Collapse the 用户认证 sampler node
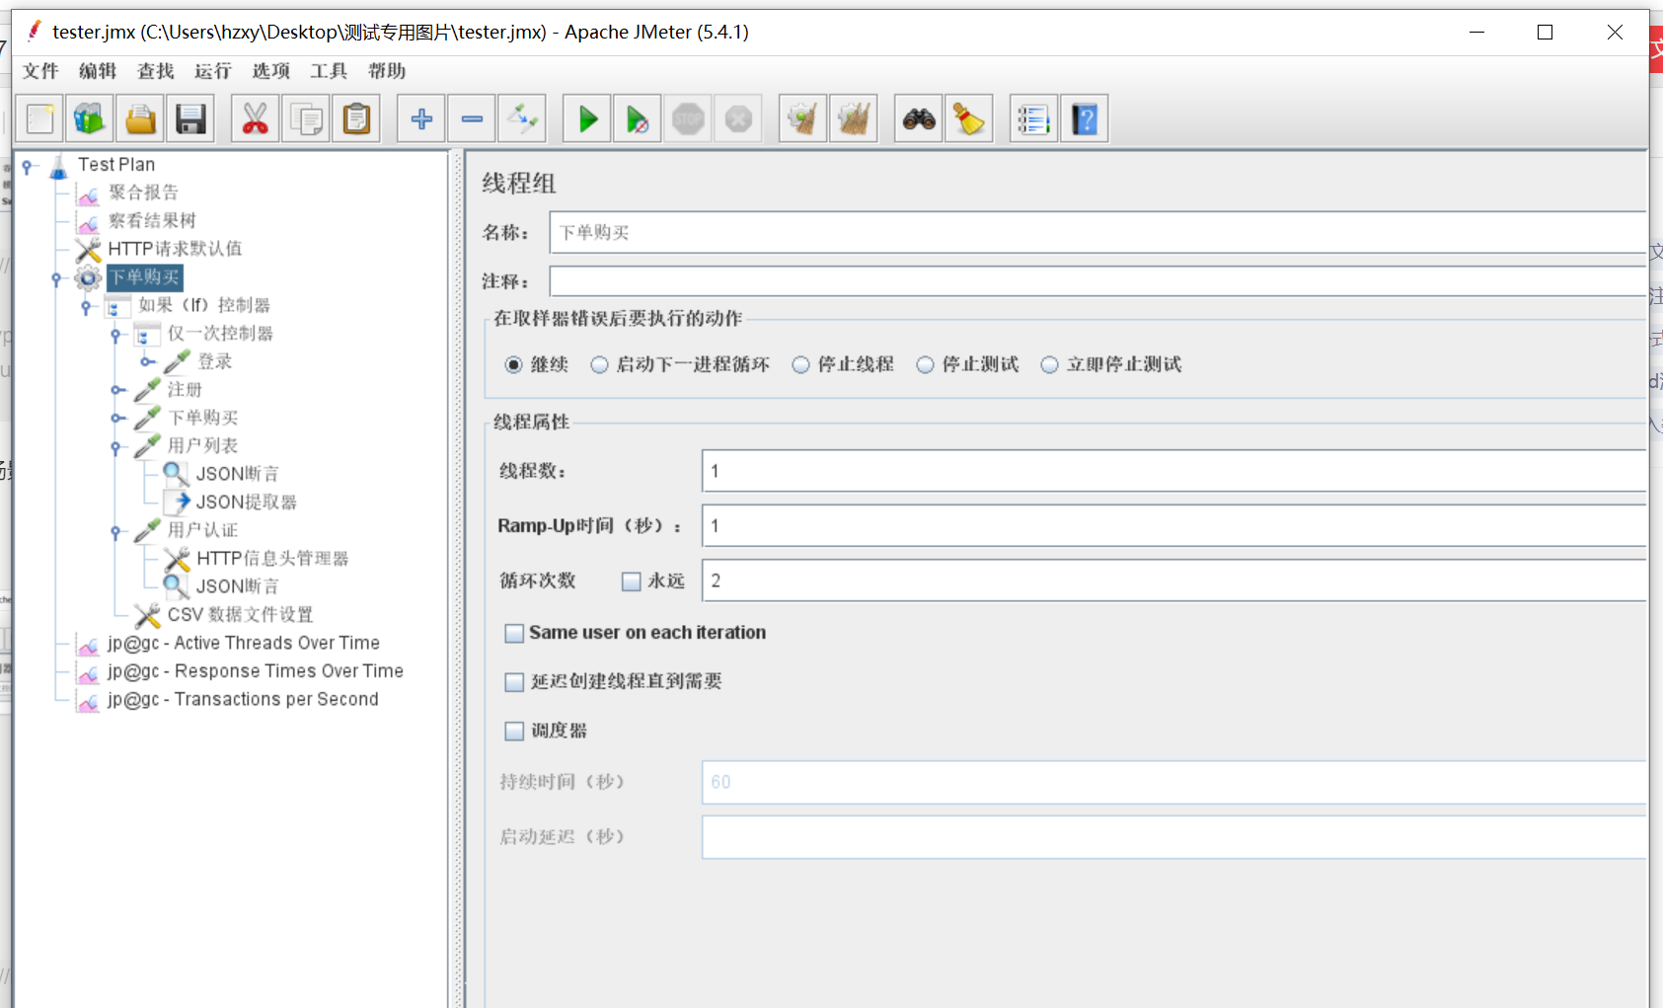The image size is (1663, 1008). click(116, 533)
